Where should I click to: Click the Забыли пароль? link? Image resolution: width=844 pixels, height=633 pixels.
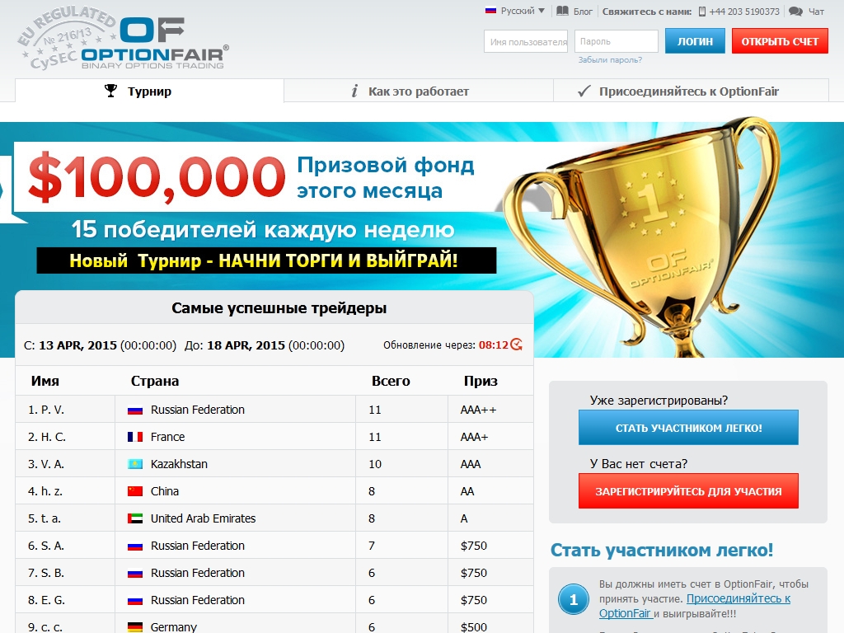point(610,60)
